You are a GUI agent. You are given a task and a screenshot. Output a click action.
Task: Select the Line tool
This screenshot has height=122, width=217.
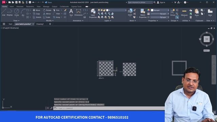coord(4,12)
